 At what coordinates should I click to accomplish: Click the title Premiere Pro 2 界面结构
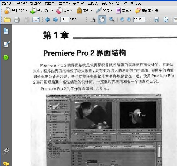(x=85, y=53)
